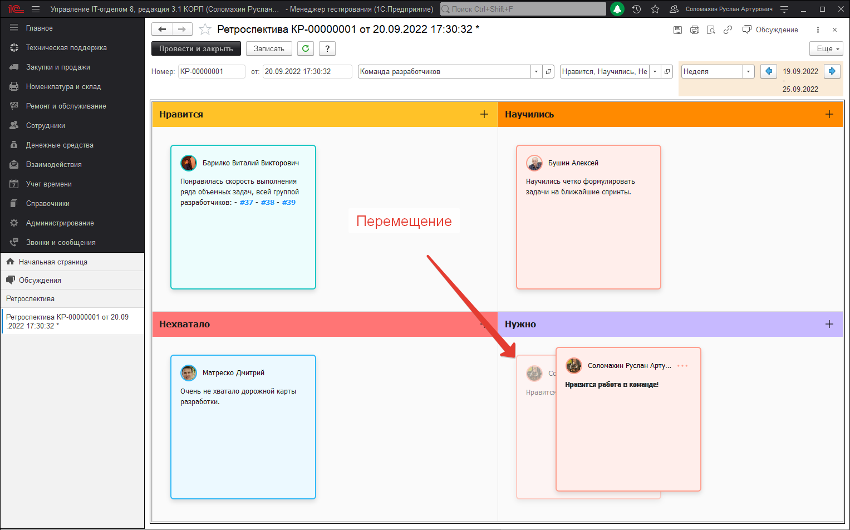Expand the Еще menu button
850x530 pixels.
(x=826, y=49)
